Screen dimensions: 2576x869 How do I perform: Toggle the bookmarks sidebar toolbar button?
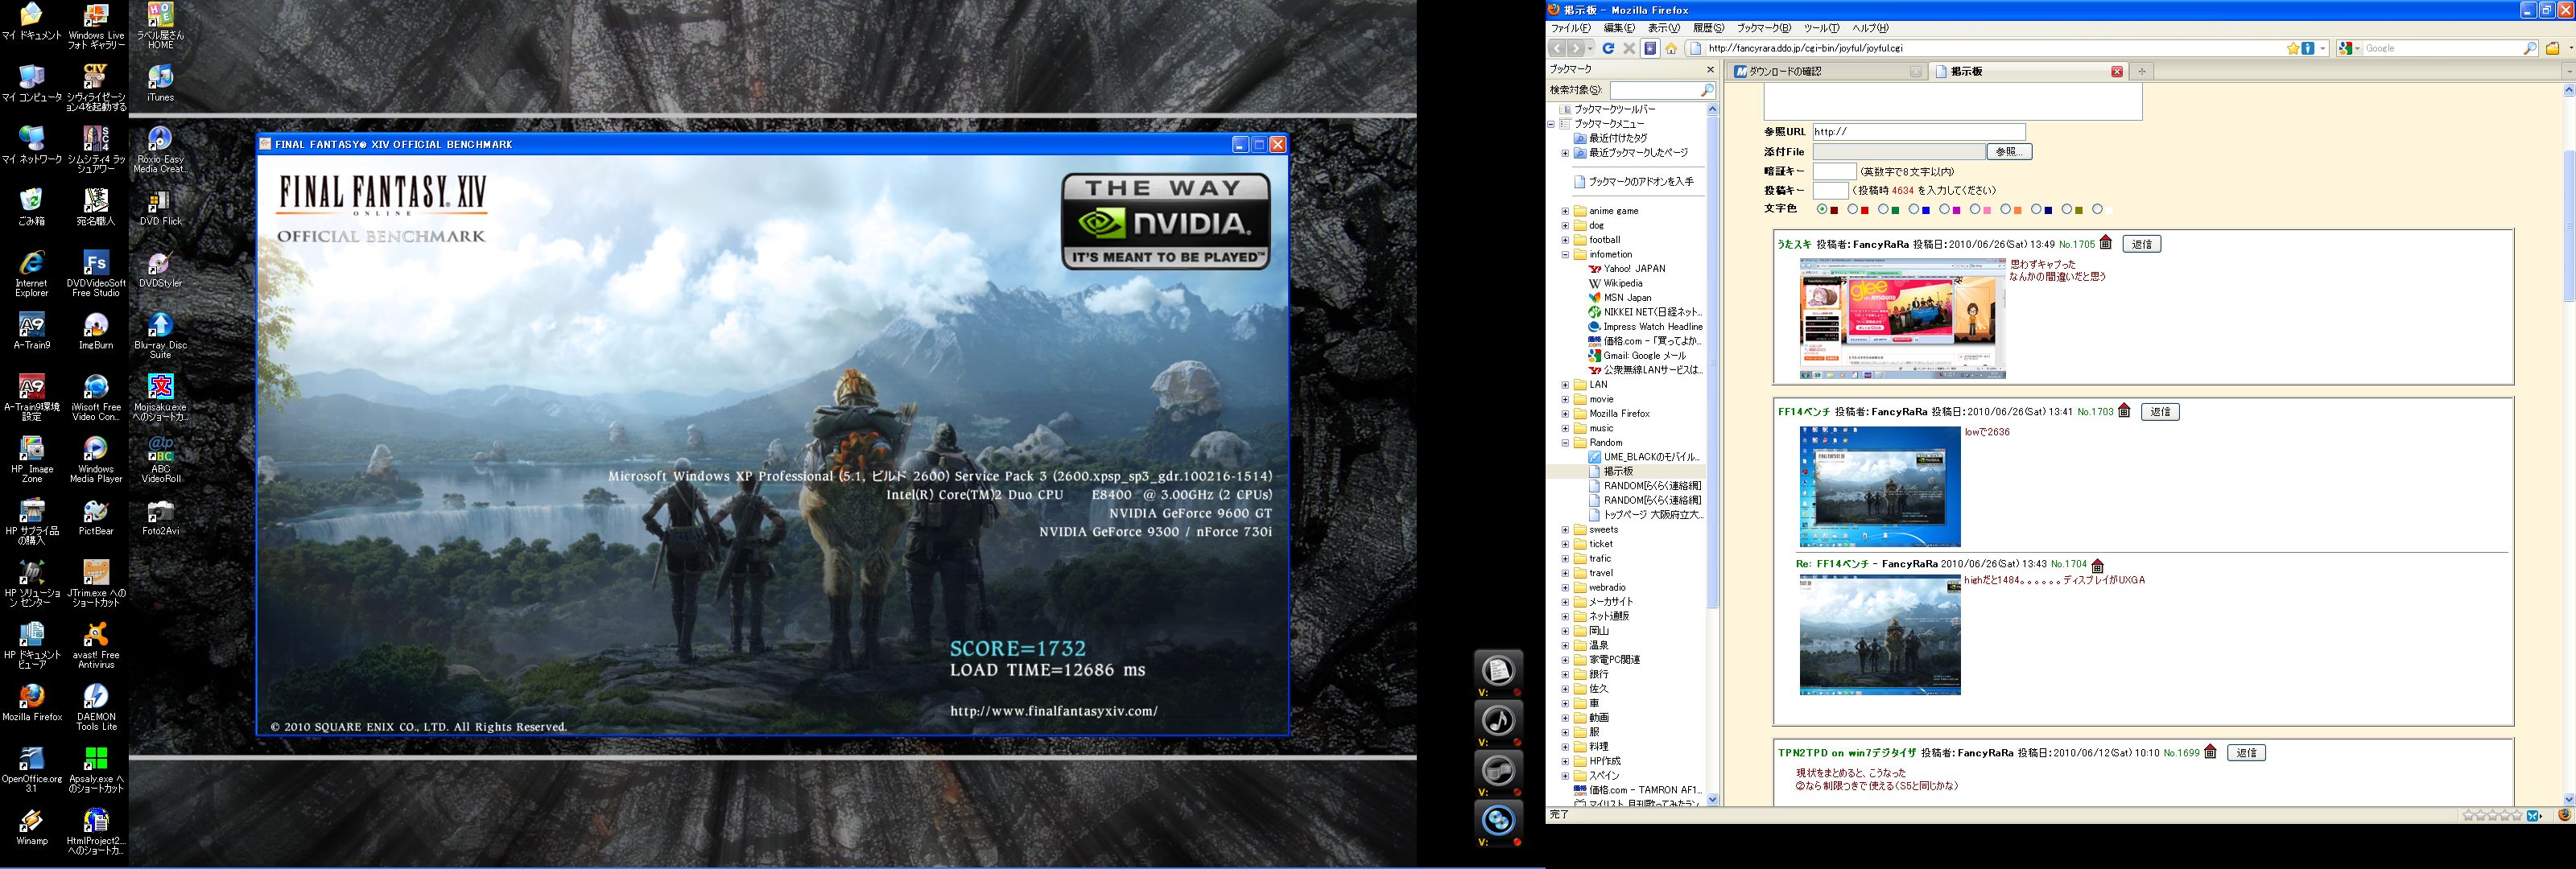(x=1650, y=48)
